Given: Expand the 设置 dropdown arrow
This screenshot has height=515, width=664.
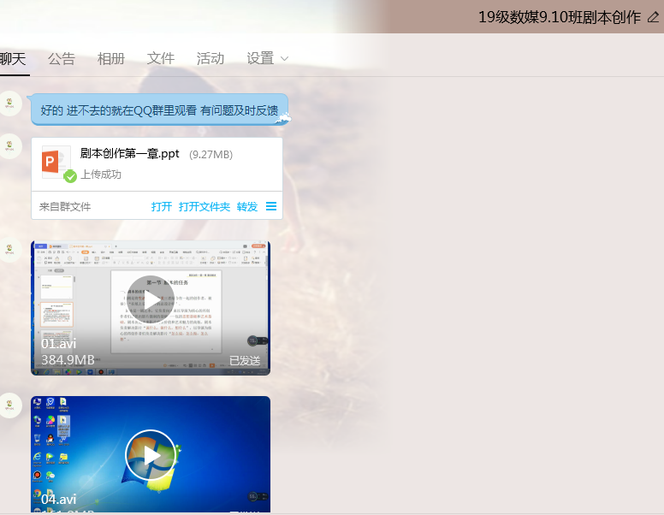Looking at the screenshot, I should click(285, 59).
